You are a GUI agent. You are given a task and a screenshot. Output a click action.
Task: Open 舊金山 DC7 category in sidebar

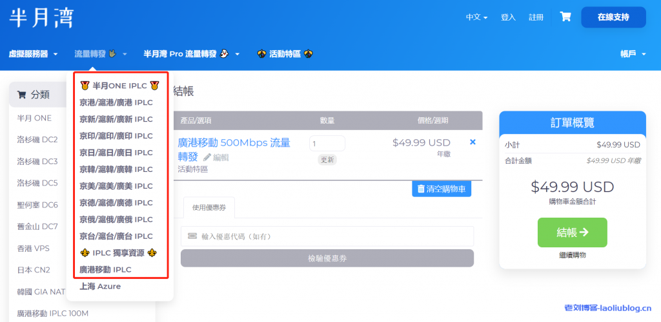[37, 227]
